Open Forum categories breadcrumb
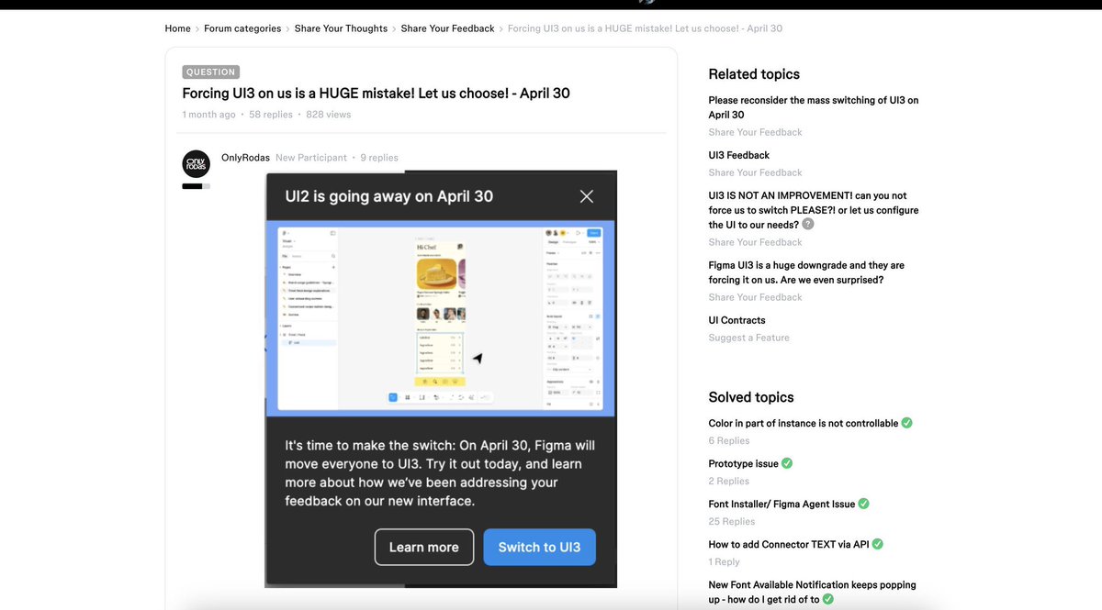The image size is (1102, 610). pyautogui.click(x=242, y=28)
